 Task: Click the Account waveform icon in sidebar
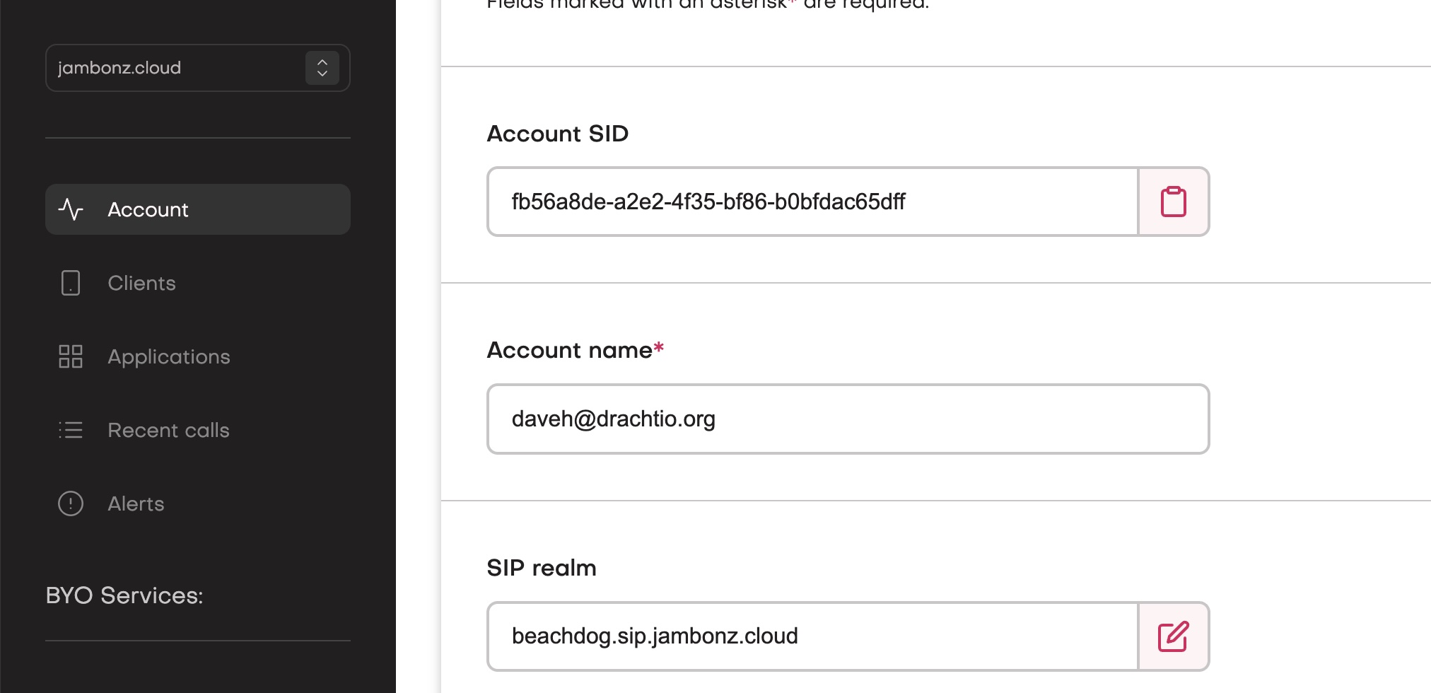click(x=71, y=209)
